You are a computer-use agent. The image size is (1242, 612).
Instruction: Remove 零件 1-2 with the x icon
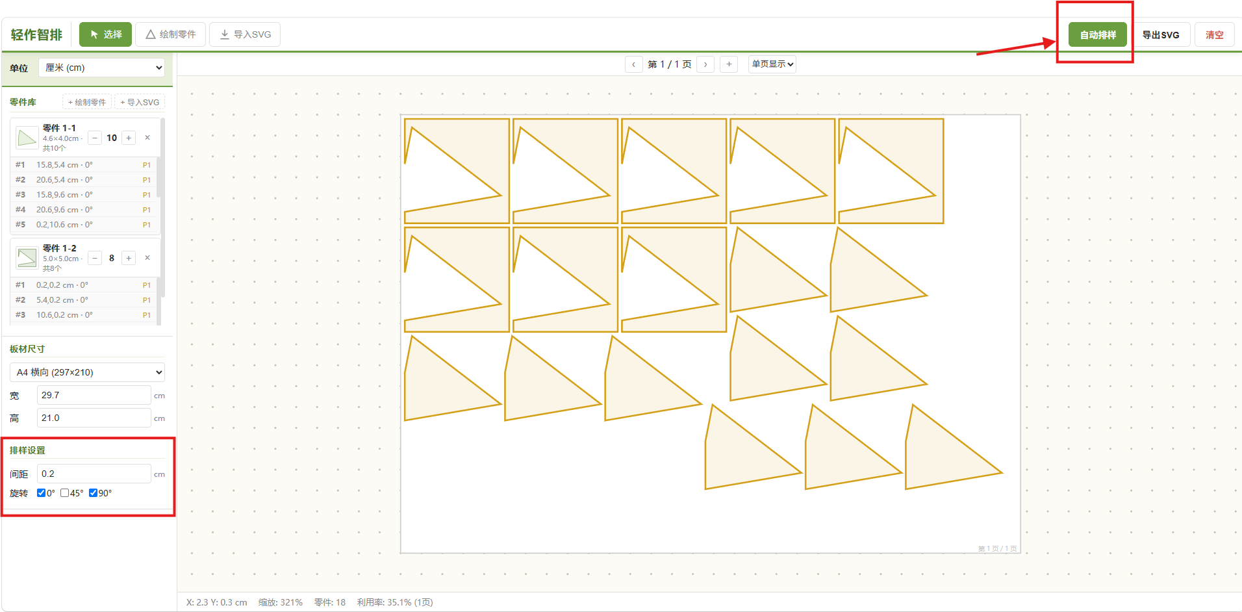147,258
